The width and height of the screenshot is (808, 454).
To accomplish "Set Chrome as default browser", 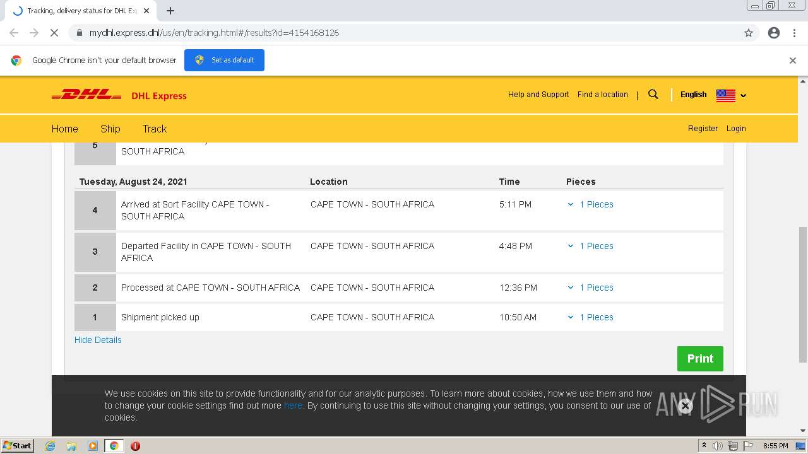I will pos(224,60).
